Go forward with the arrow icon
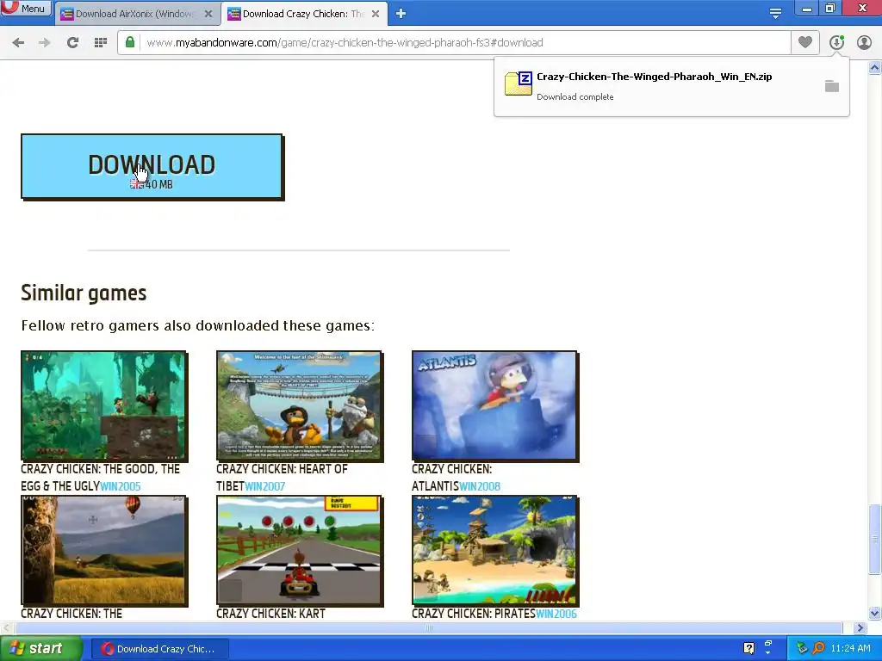The image size is (882, 661). (45, 43)
